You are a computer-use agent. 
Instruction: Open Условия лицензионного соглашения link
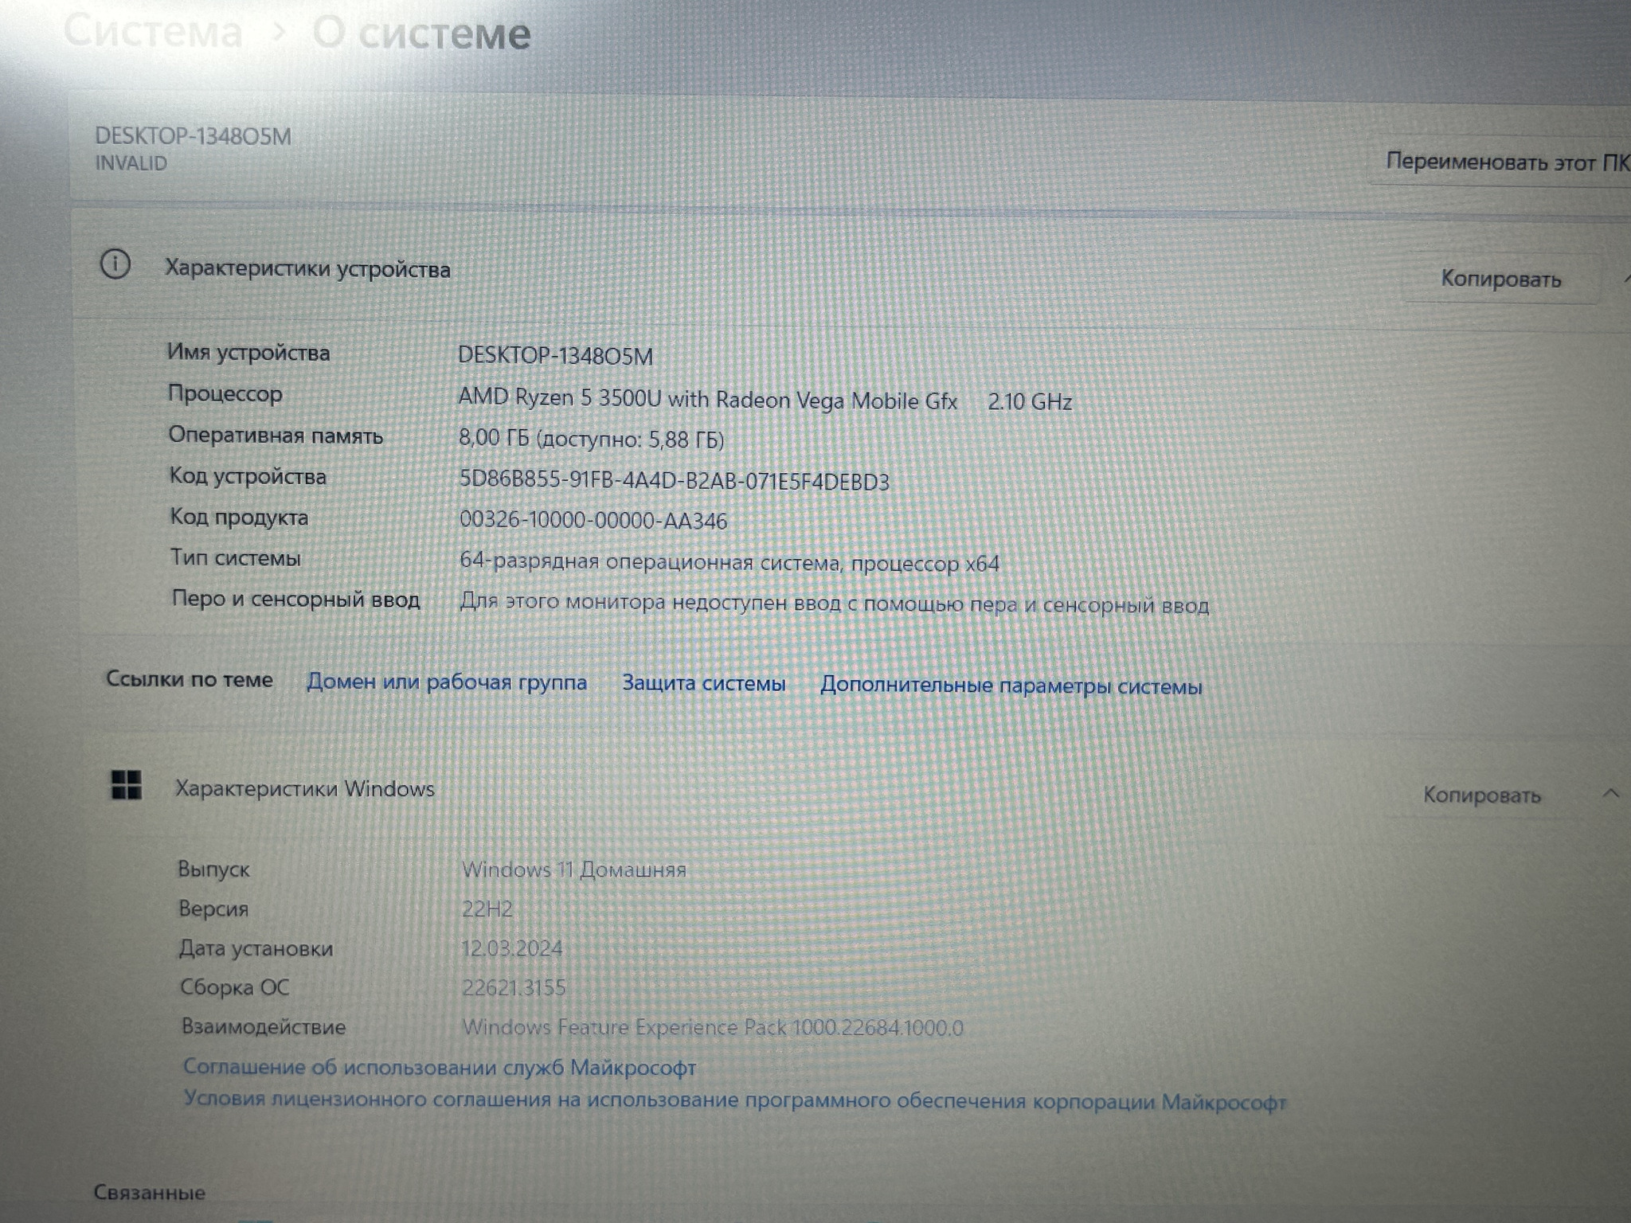(x=734, y=1100)
